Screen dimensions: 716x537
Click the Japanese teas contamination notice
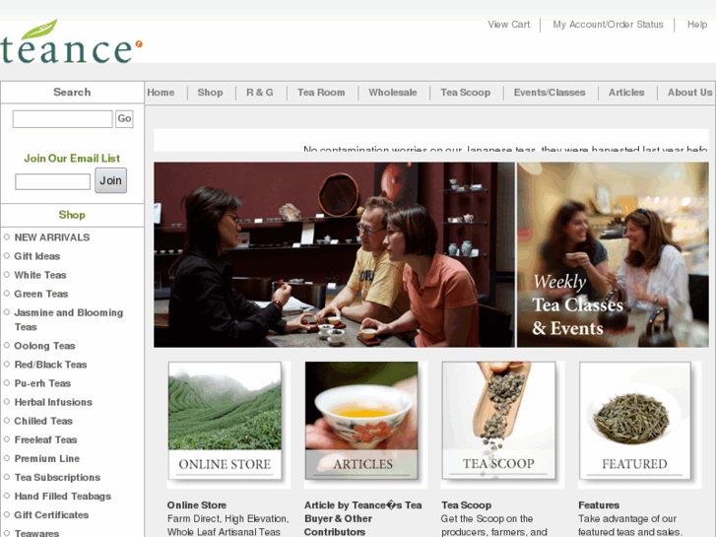click(x=505, y=149)
